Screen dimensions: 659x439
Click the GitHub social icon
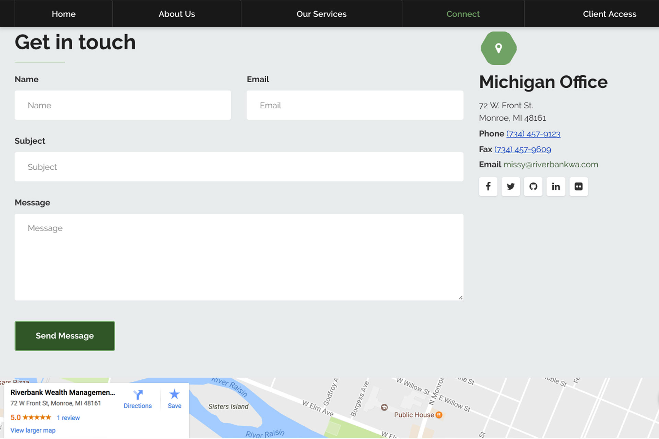[x=533, y=187]
